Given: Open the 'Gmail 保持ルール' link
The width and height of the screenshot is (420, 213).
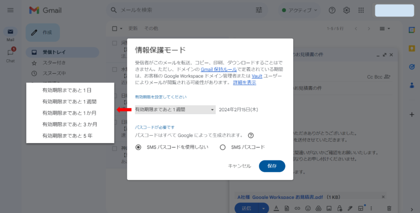Looking at the screenshot, I should coord(219,70).
